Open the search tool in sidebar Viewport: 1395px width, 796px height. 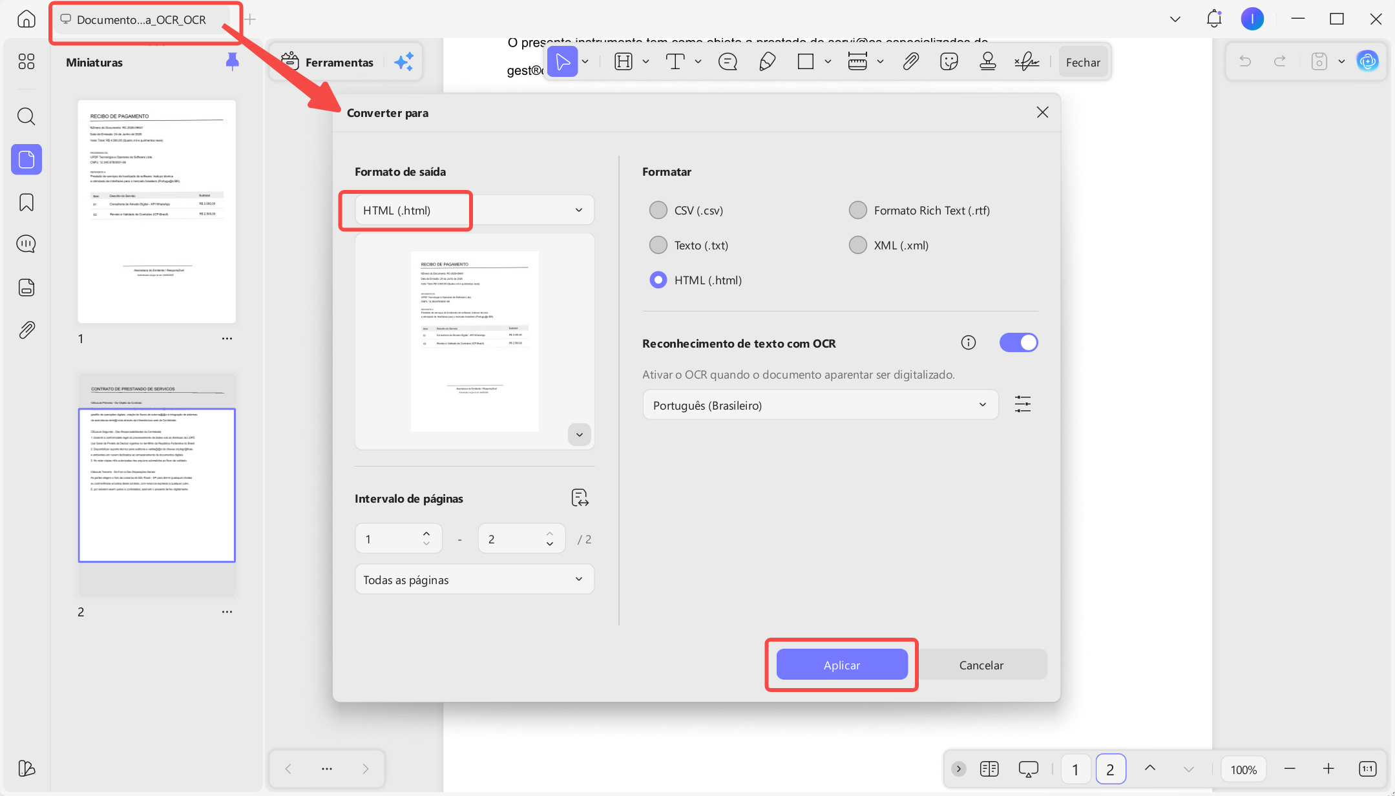tap(26, 116)
